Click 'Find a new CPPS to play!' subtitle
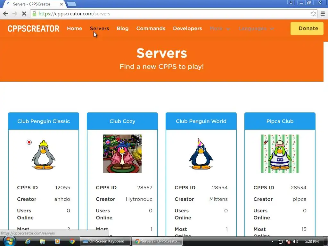Image resolution: width=328 pixels, height=246 pixels. coord(162,67)
